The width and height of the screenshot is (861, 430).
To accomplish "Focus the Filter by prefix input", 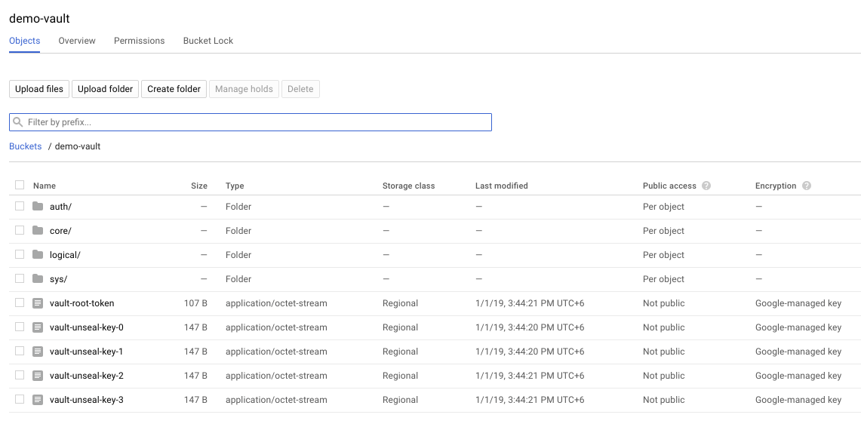I will click(257, 122).
